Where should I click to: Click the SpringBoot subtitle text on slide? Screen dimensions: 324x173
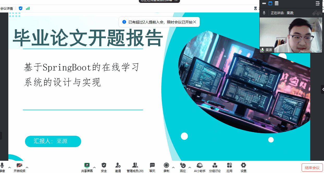pos(82,75)
